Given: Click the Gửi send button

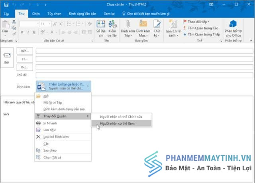Looking at the screenshot, I should (7, 58).
